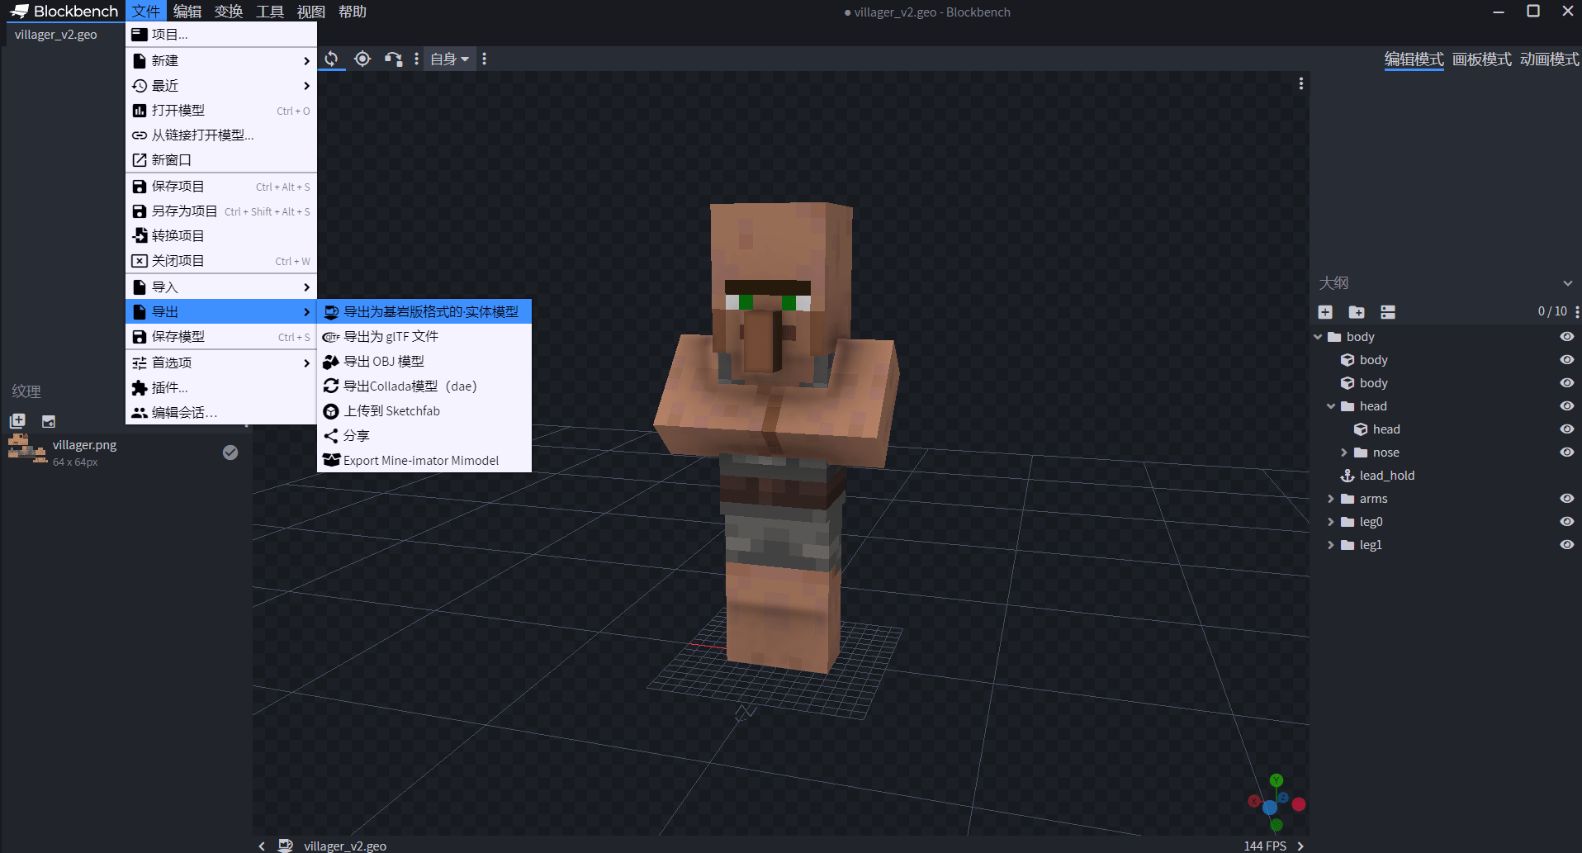Open the 首选项 preferences submenu
Screen dimensions: 1582x853
coord(221,363)
